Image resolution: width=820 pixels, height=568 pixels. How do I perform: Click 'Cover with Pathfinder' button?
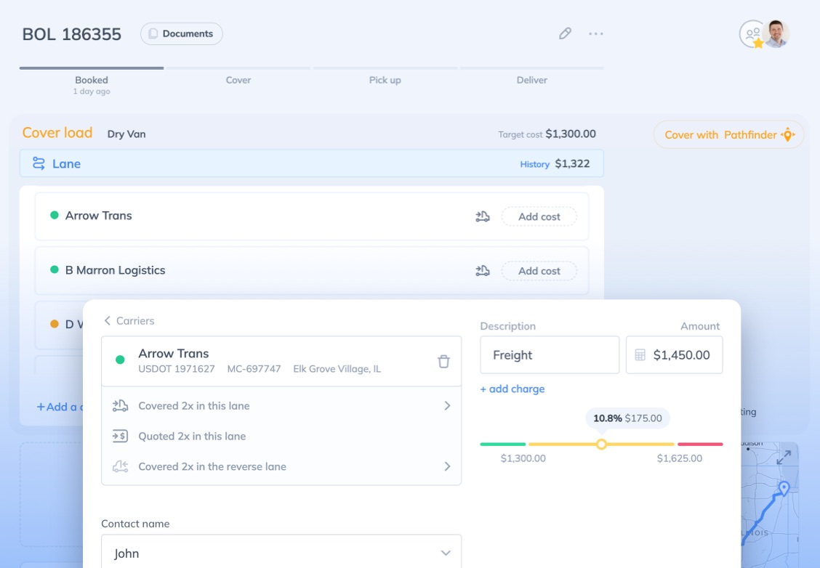coord(728,134)
